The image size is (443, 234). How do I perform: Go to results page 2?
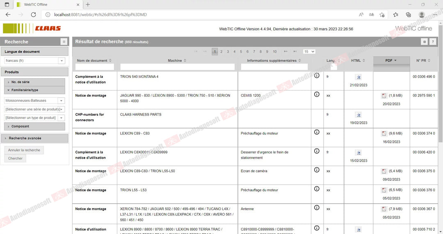coord(221,52)
